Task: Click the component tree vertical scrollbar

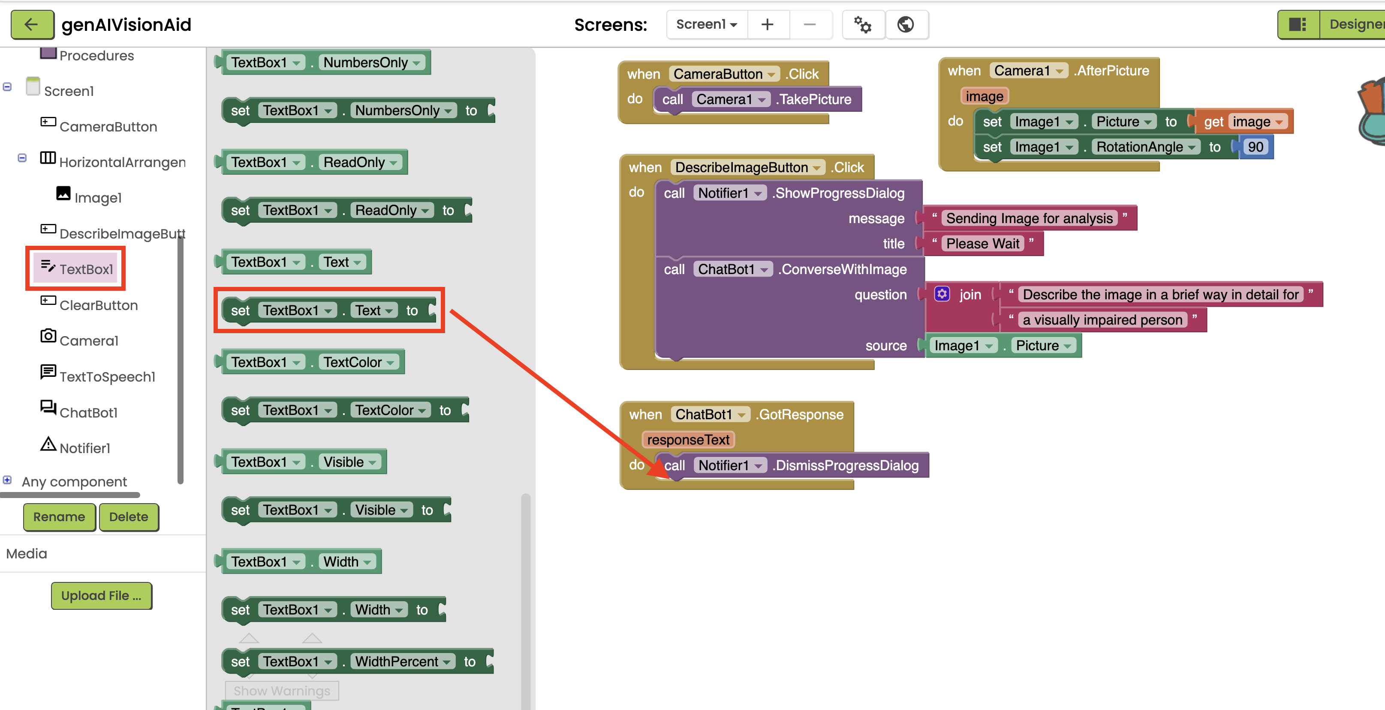Action: point(180,360)
